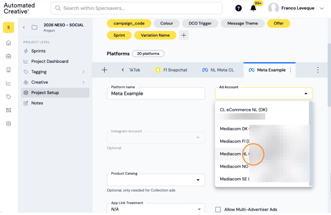Toggle the campaign_code tag chip
The width and height of the screenshot is (331, 215).
pyautogui.click(x=129, y=23)
